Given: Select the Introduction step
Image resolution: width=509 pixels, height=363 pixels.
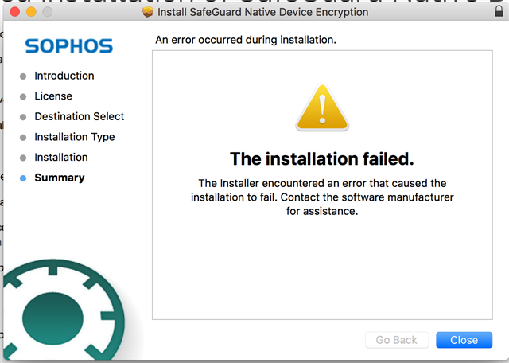Looking at the screenshot, I should pos(64,76).
